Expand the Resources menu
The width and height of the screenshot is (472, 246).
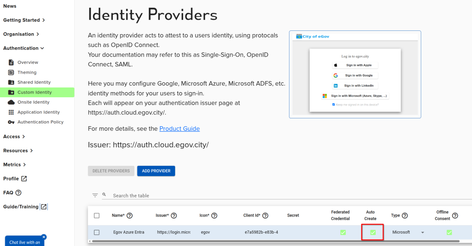(x=18, y=150)
